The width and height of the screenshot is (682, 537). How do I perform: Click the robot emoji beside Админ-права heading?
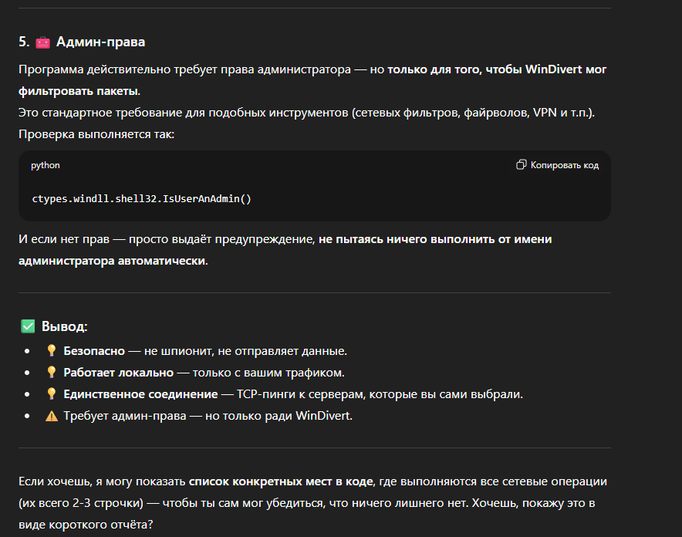(42, 42)
